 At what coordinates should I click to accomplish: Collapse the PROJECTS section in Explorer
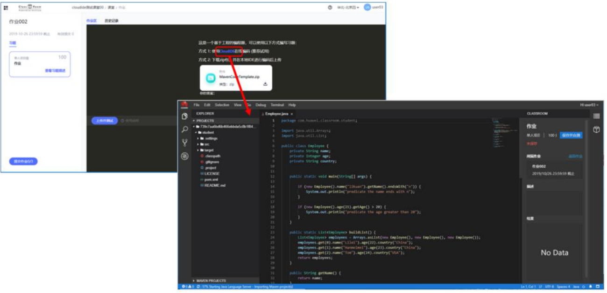click(x=226, y=121)
